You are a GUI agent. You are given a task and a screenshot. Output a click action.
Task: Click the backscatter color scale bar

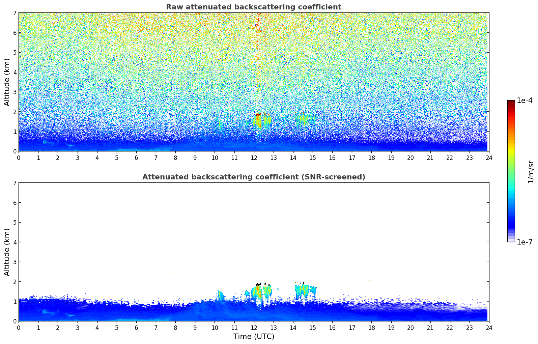511,171
